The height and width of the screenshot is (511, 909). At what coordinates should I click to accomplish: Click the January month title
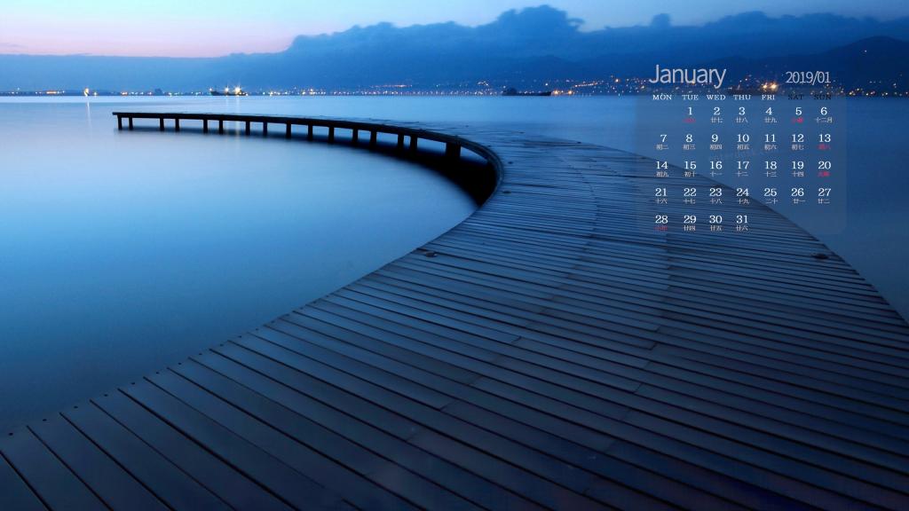tap(688, 75)
